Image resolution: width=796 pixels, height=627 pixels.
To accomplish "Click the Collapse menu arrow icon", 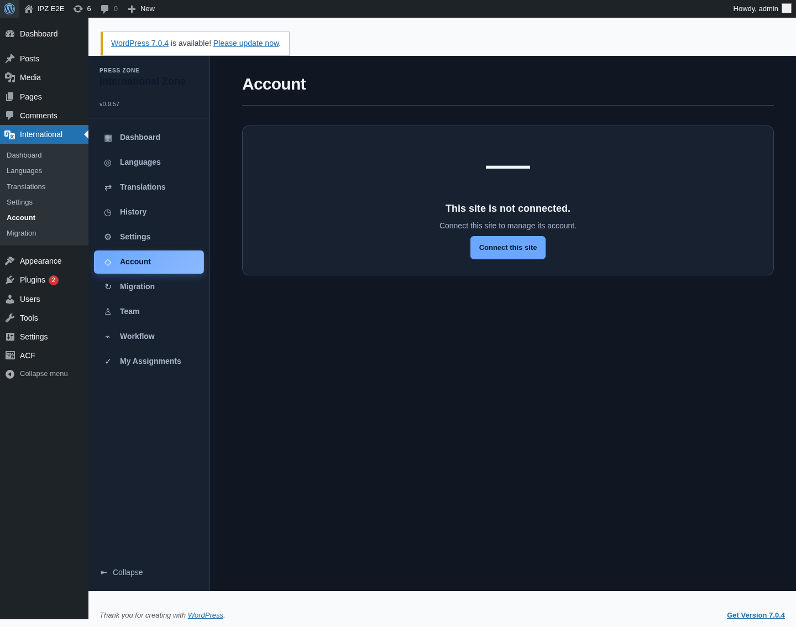I will [10, 374].
